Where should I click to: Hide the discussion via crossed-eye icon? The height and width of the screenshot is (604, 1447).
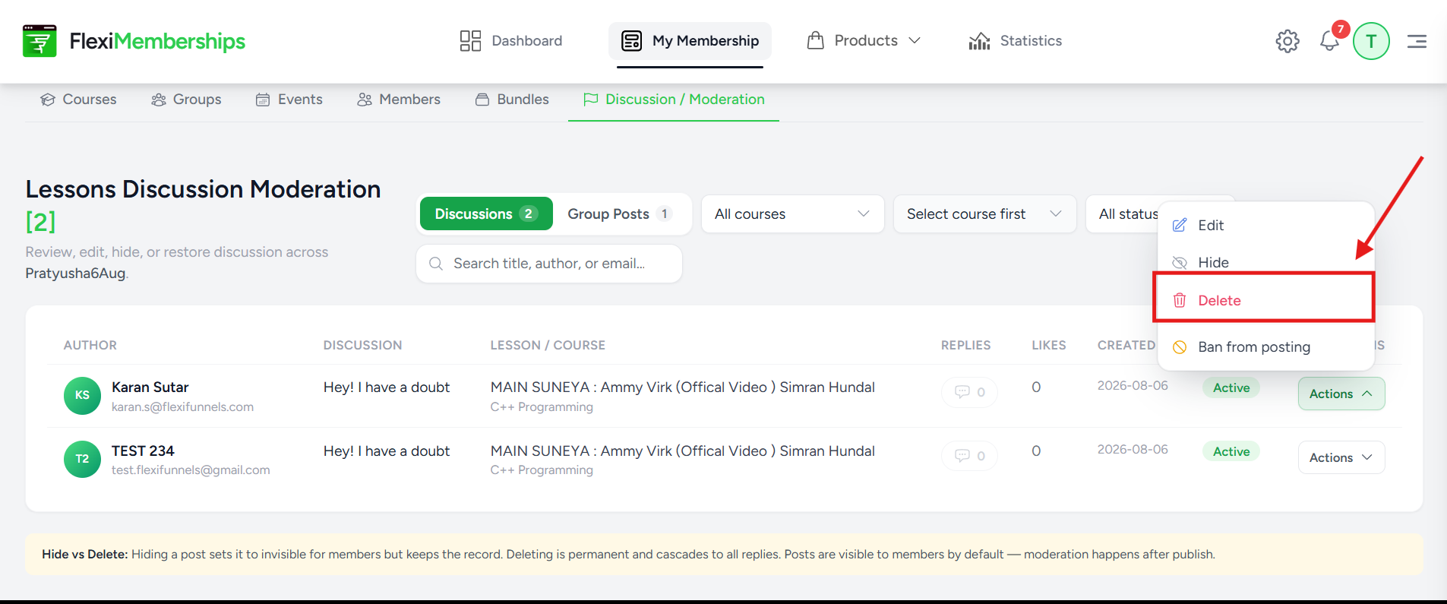pos(1180,262)
